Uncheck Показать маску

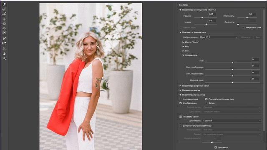(x=181, y=117)
